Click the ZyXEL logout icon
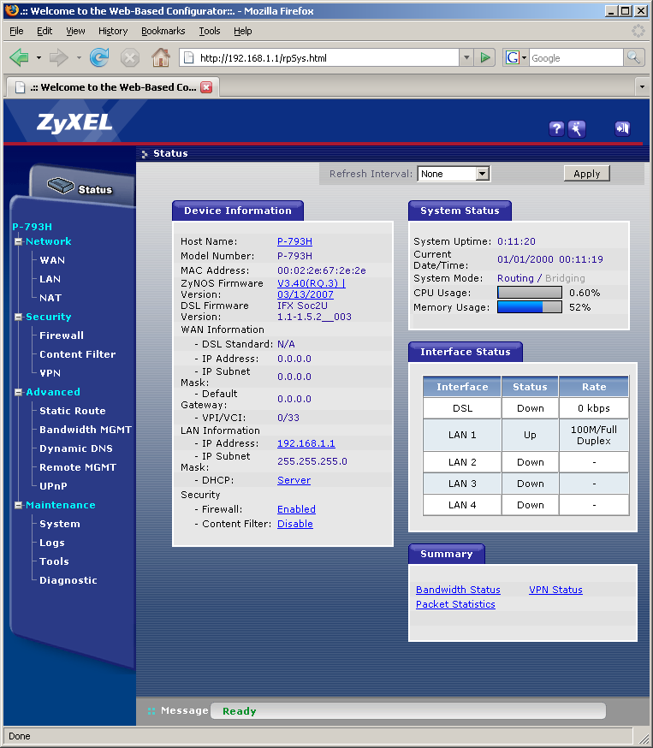The image size is (653, 748). coord(622,128)
